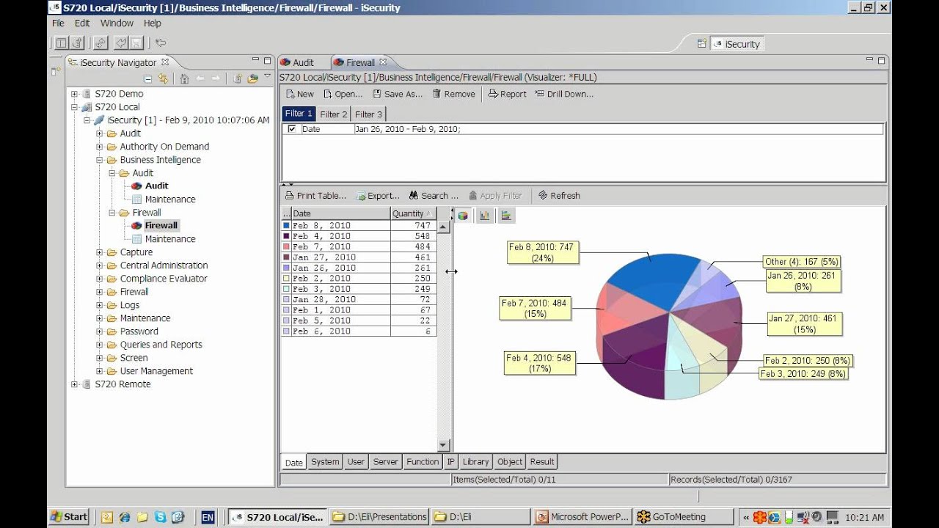Switch to the vertical bar chart view

[x=484, y=216]
